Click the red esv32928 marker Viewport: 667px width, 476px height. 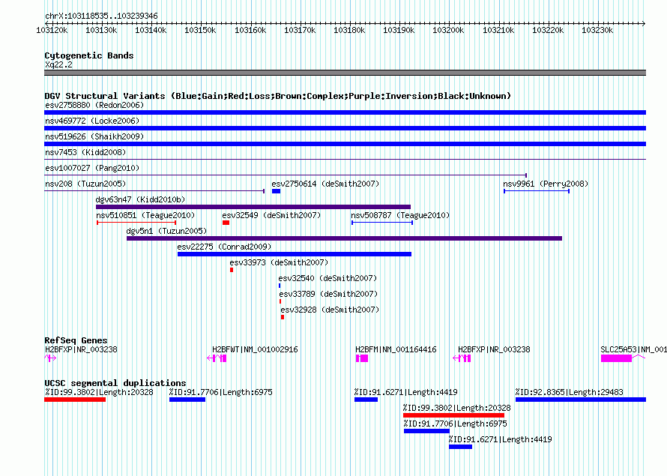[283, 317]
